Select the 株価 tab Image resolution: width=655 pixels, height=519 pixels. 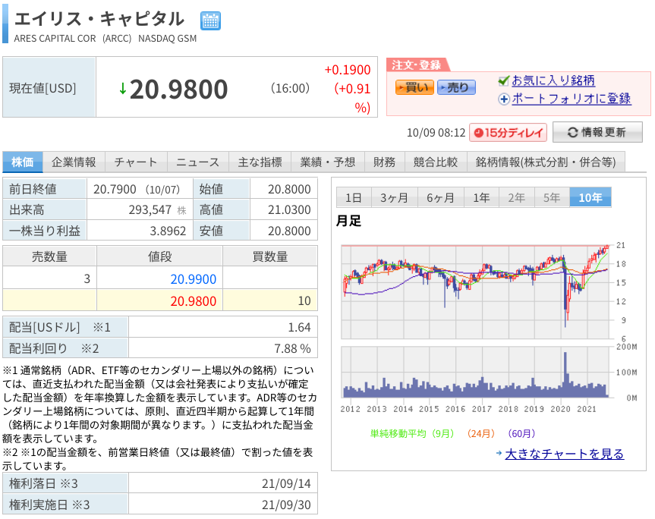23,162
